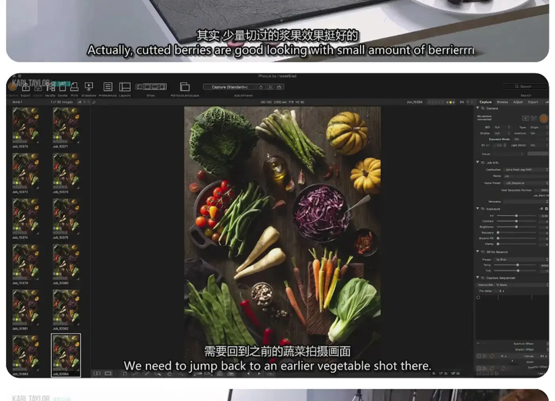Open the Modify tool in toolbar
The image size is (555, 401).
(x=51, y=87)
